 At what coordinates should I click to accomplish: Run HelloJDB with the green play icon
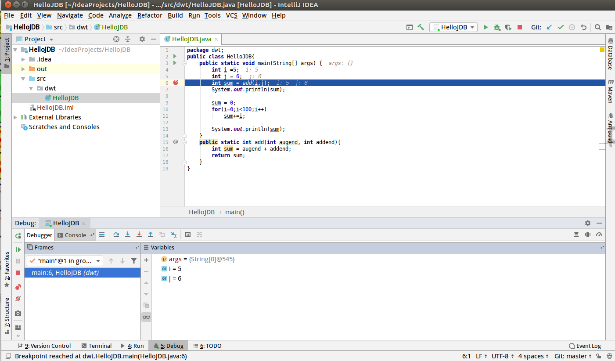486,27
